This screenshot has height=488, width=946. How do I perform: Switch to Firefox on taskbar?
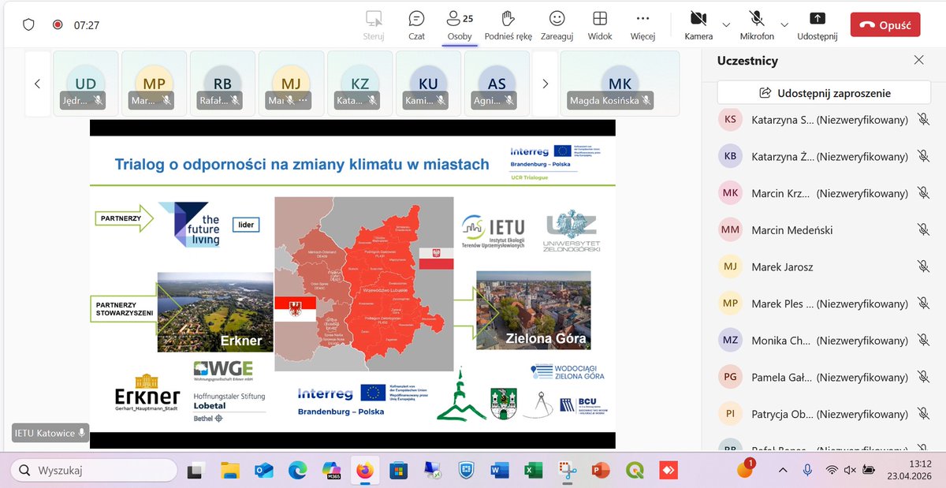pos(364,471)
